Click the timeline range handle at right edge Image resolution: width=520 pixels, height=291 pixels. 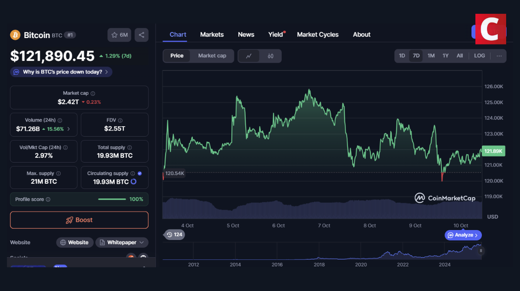[481, 251]
